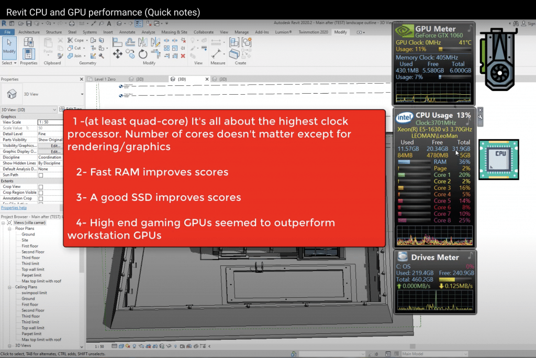Image resolution: width=536 pixels, height=358 pixels.
Task: Click the Open folder icon in Quick Access toolbar
Action: click(21, 23)
